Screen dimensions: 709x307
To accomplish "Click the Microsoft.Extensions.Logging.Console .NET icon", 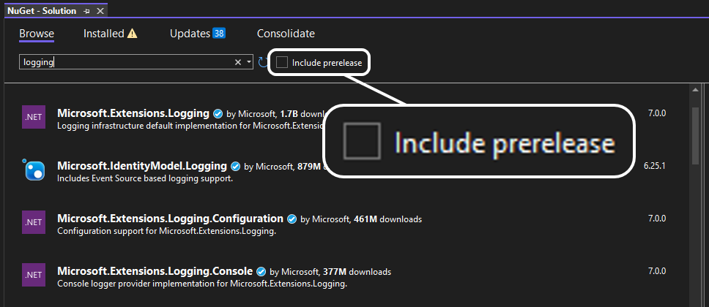I will [34, 275].
